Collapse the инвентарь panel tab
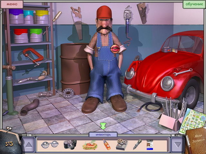Screen dimensions: 206x154 tap(103, 134)
